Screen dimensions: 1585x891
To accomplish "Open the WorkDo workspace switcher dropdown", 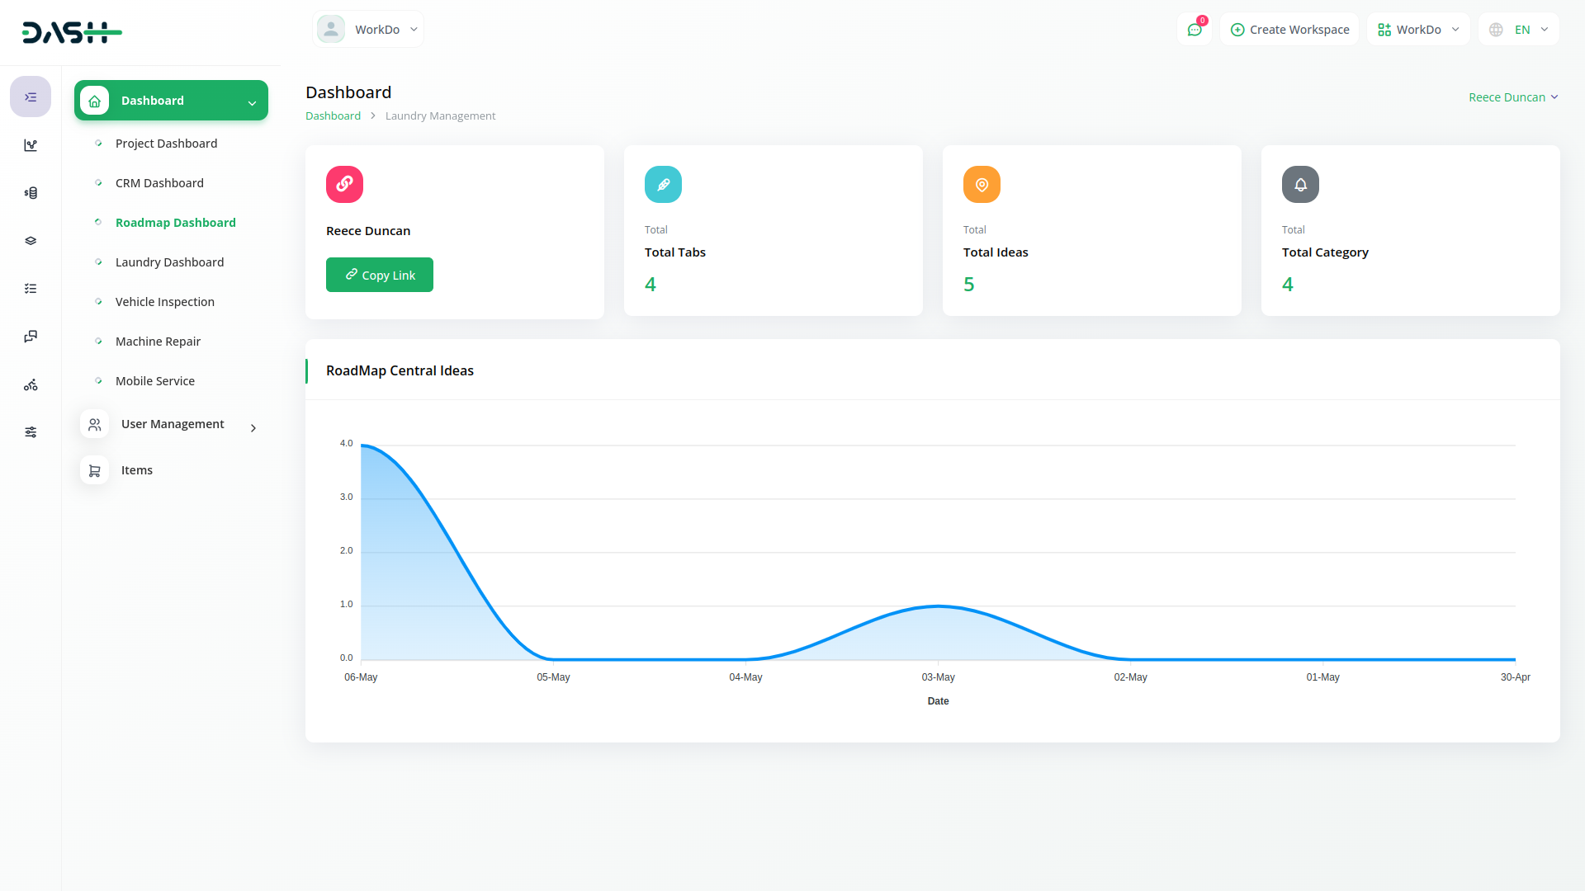I will pos(1418,30).
